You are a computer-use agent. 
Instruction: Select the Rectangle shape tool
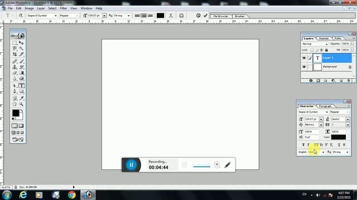pos(21,91)
